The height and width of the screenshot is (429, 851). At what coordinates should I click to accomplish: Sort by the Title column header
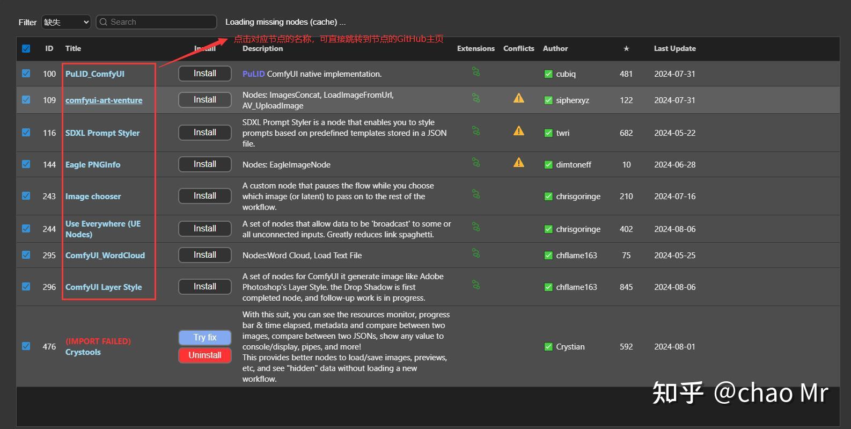[x=73, y=49]
